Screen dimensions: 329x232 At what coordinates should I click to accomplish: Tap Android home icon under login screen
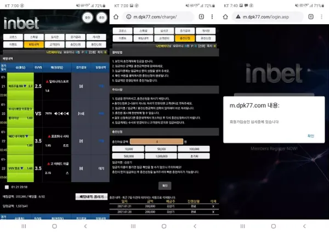pos(274,226)
